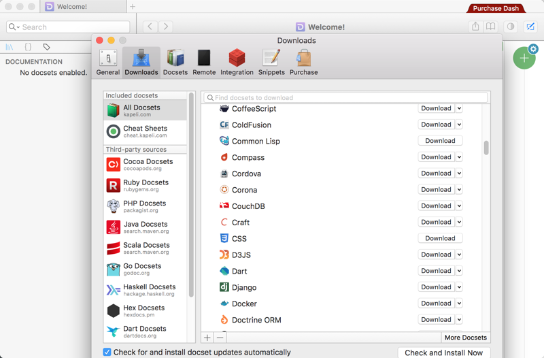Screen dimensions: 544x358
Task: Expand version dropdown for Docker
Action: (x=459, y=304)
